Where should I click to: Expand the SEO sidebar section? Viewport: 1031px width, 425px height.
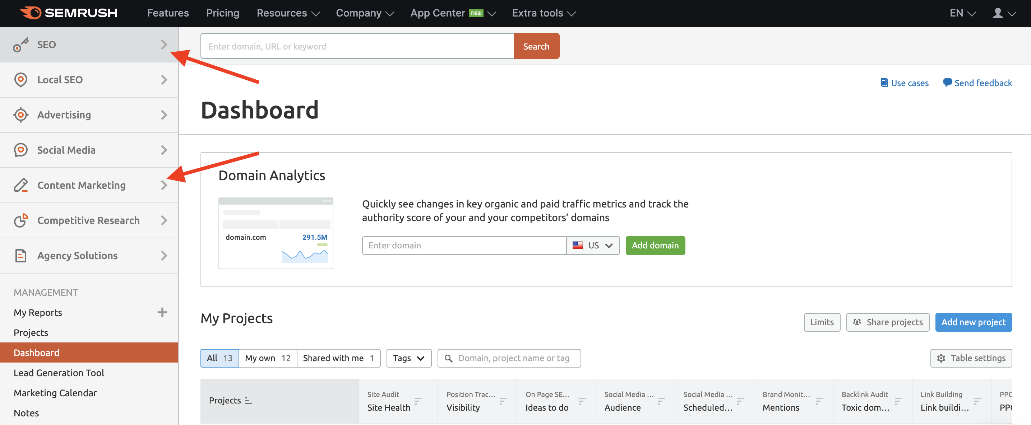(164, 45)
